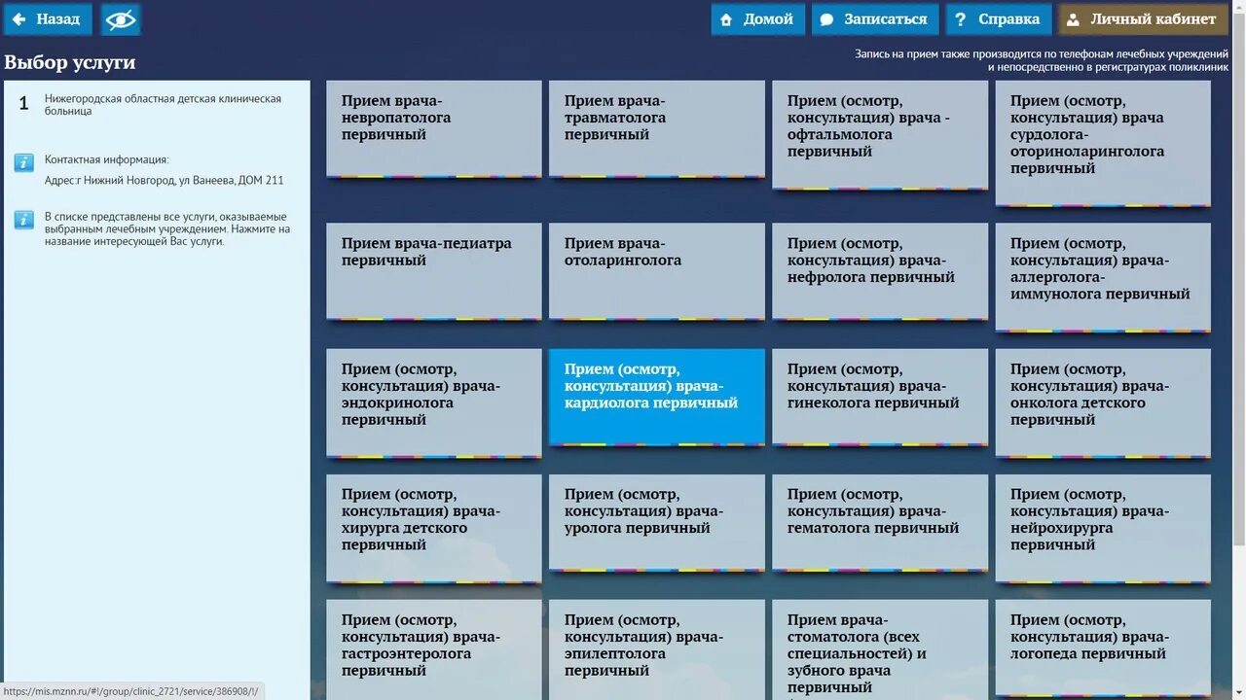Click the note about recording by phone
This screenshot has width=1246, height=700.
(x=1042, y=60)
